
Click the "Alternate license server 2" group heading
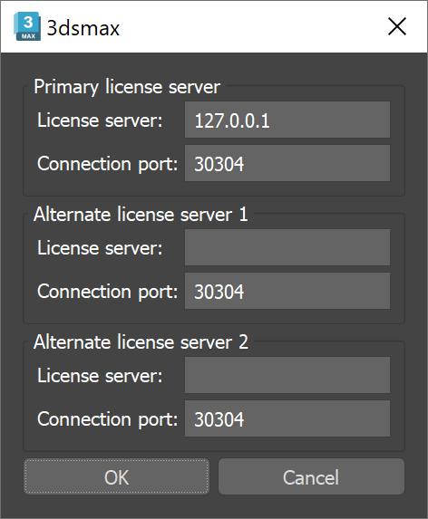pyautogui.click(x=141, y=341)
